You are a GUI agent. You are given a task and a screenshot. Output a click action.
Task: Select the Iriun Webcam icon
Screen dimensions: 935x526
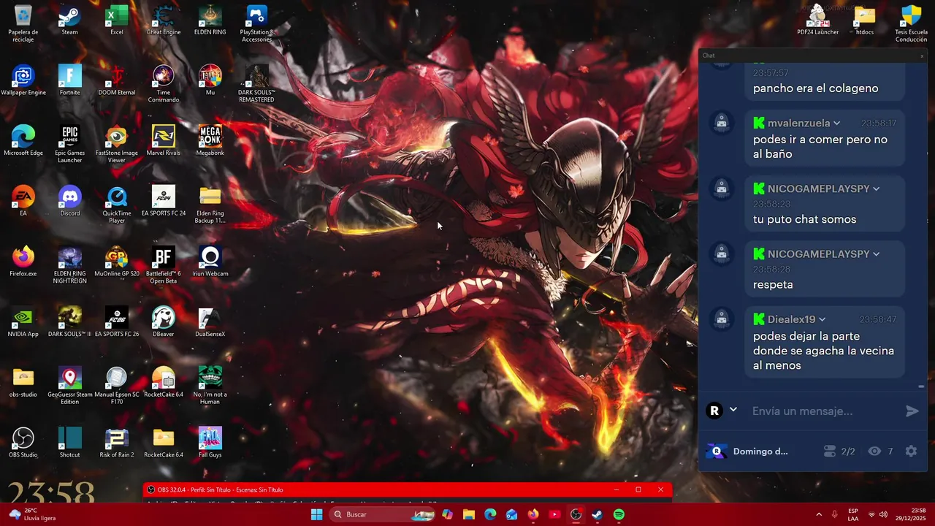tap(210, 262)
